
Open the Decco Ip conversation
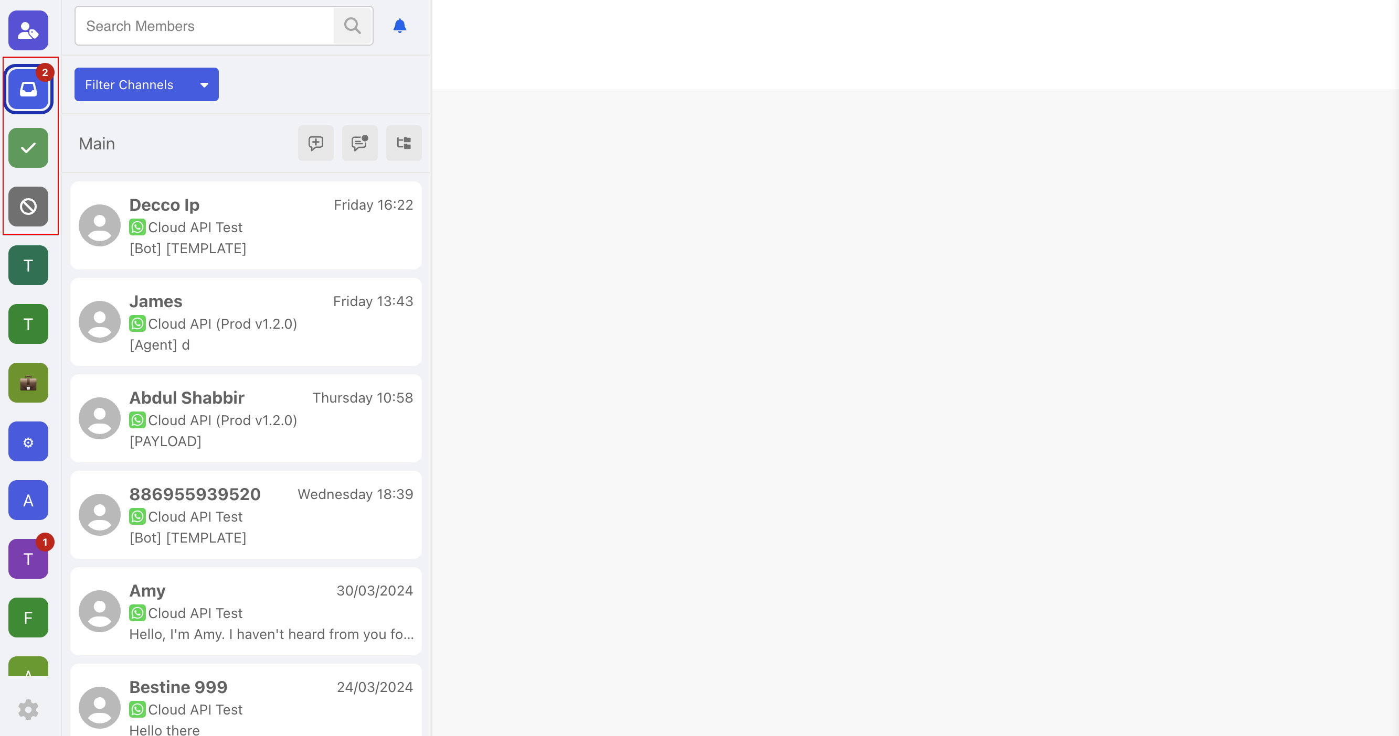coord(246,225)
